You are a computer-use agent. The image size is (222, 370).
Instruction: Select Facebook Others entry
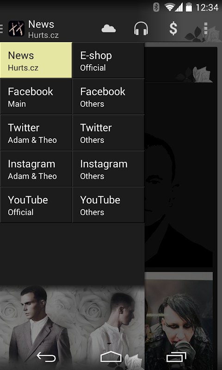(x=108, y=97)
